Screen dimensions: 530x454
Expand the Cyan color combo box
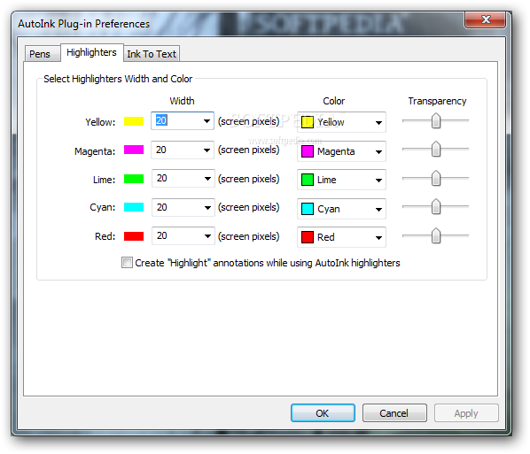point(341,209)
